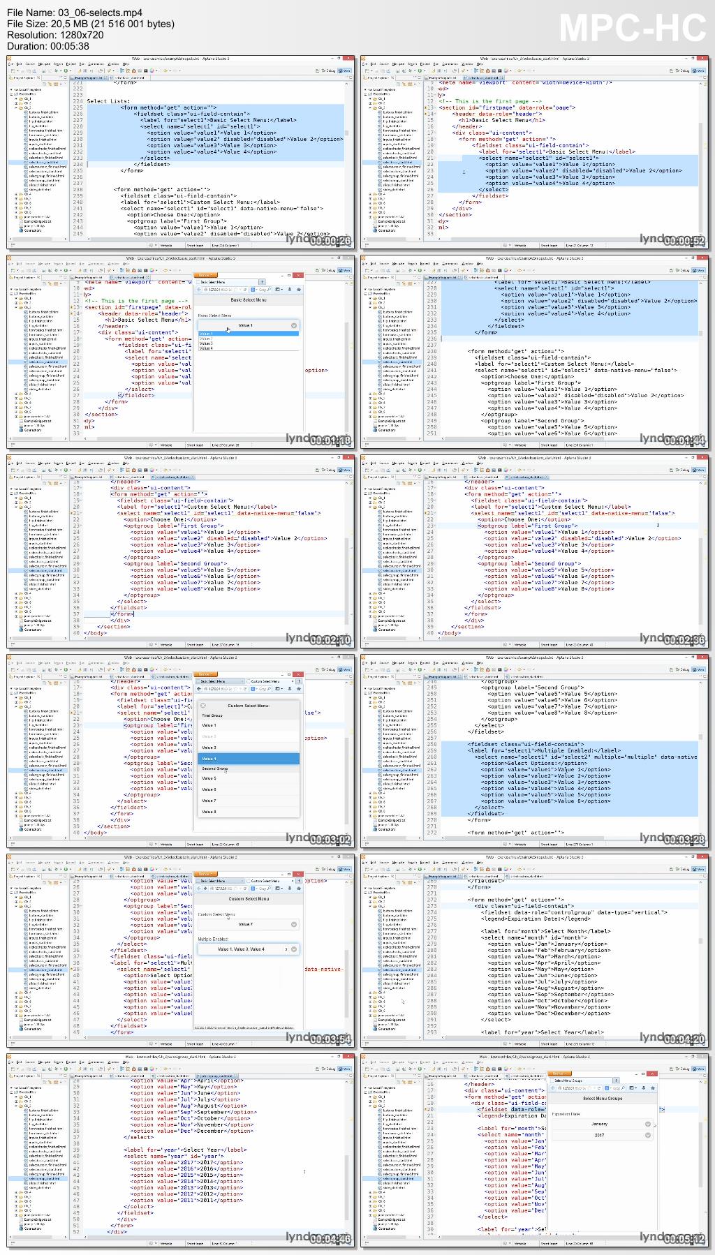Click the optgroup 'Second Group' line in the 00:02:10 frame
The width and height of the screenshot is (715, 1255).
point(177,563)
